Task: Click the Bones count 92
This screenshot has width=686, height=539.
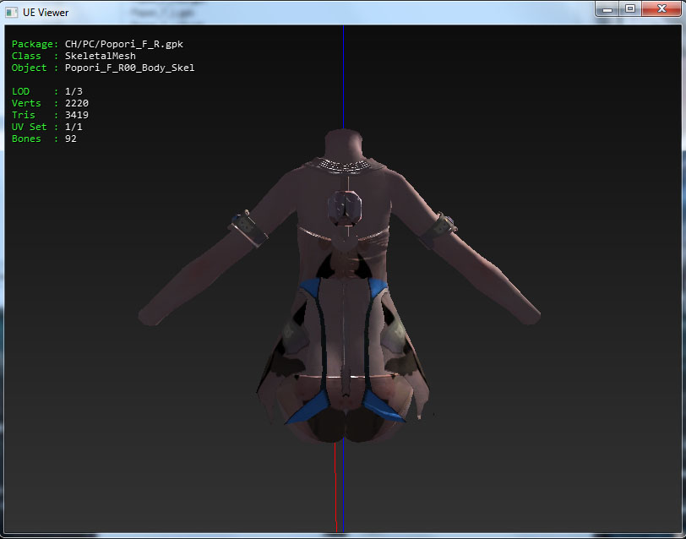Action: (70, 139)
